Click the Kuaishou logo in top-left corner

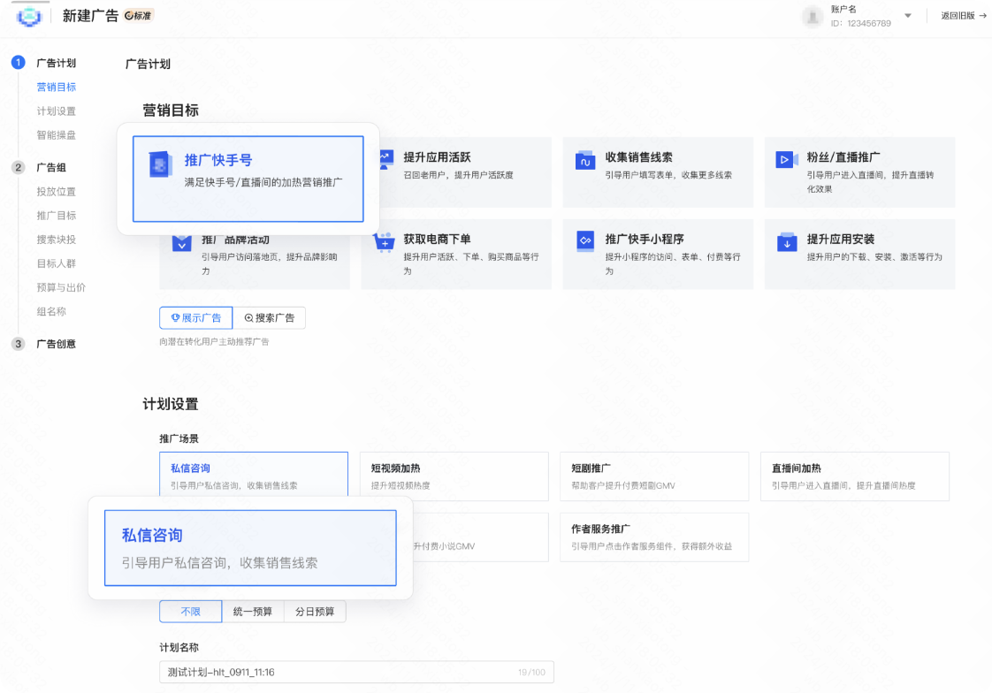pyautogui.click(x=27, y=15)
